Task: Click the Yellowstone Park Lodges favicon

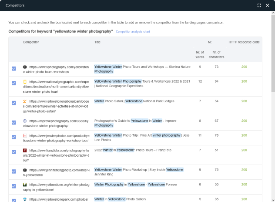Action: tap(25, 101)
